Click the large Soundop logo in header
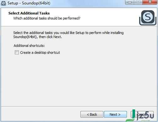This screenshot has height=122, width=158. 148,18
